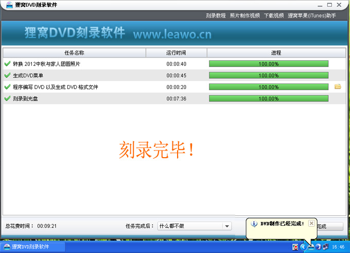Click the red recorder tray icon
This screenshot has width=350, height=253.
(295, 247)
